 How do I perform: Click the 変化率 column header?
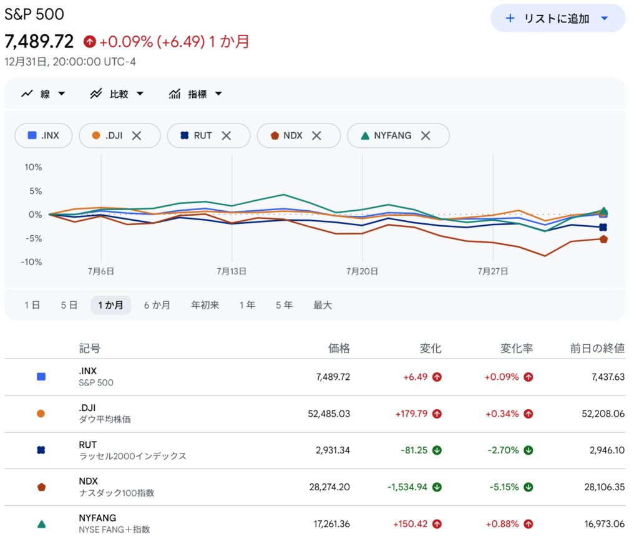coord(517,348)
